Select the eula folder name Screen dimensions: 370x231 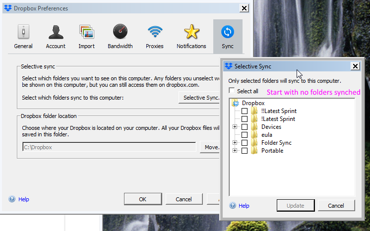coord(267,135)
